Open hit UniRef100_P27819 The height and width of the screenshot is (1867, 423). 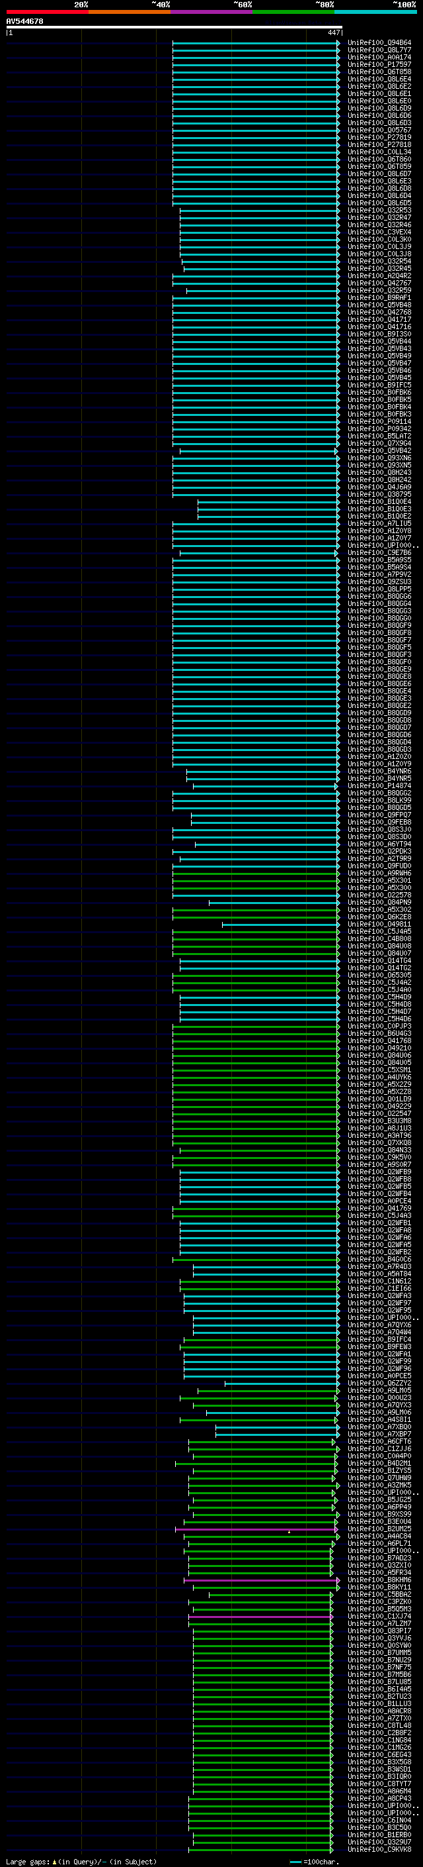coord(379,138)
